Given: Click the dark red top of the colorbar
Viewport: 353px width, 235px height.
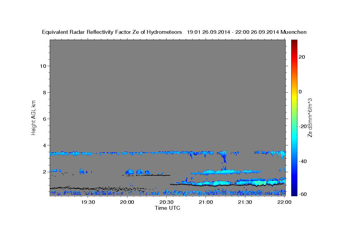Looking at the screenshot, I should [x=294, y=43].
